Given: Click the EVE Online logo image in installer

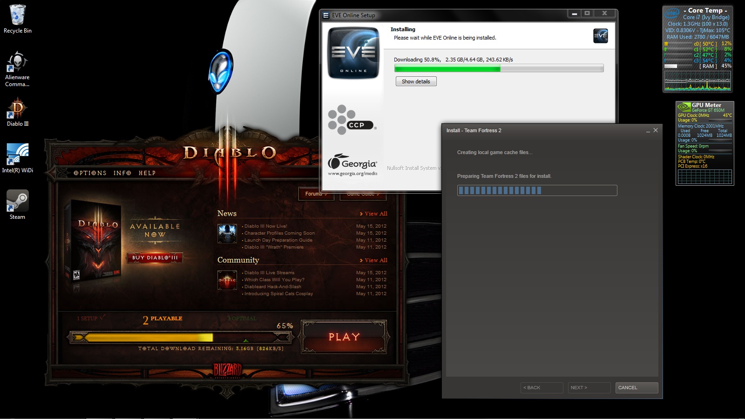Looking at the screenshot, I should pyautogui.click(x=353, y=53).
